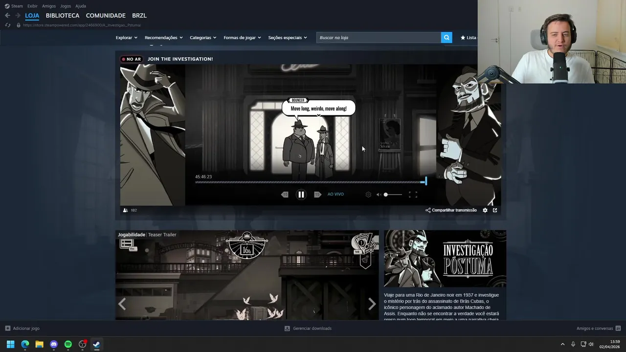Click the Investigação Póstuma game banner

tap(445, 259)
